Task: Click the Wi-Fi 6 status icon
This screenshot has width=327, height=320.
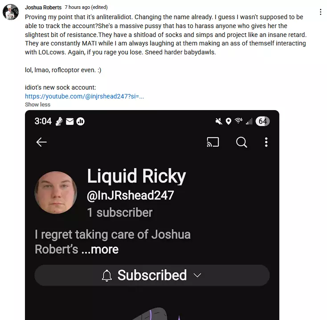Action: click(238, 121)
